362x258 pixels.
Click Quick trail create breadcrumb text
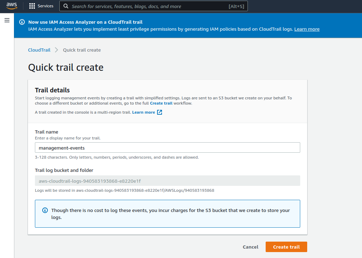tap(82, 50)
